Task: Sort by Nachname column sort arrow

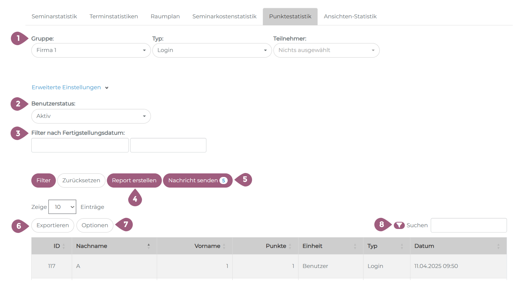Action: click(149, 246)
